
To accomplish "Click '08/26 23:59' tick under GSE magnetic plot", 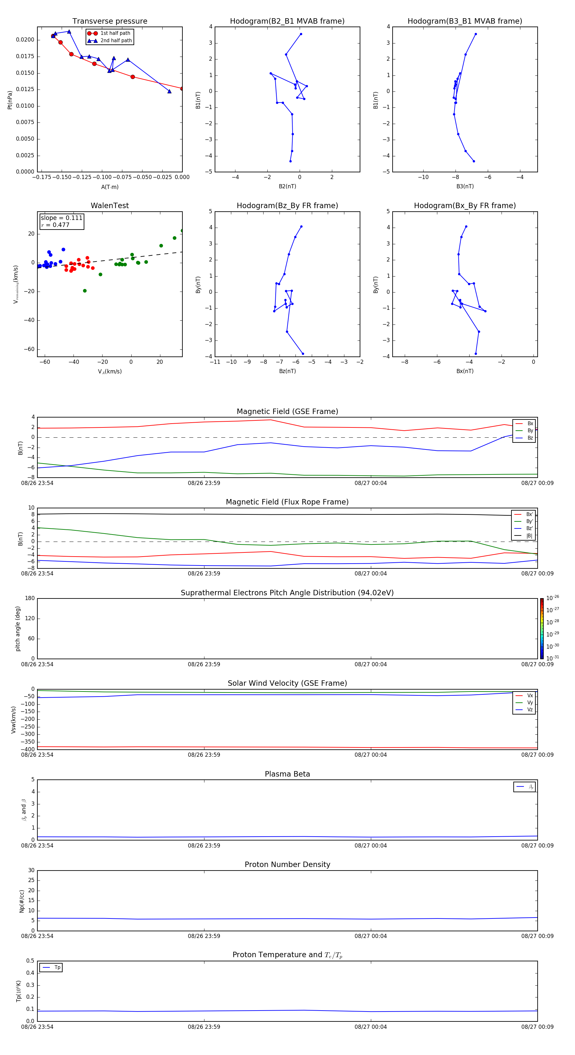I will coord(204,483).
